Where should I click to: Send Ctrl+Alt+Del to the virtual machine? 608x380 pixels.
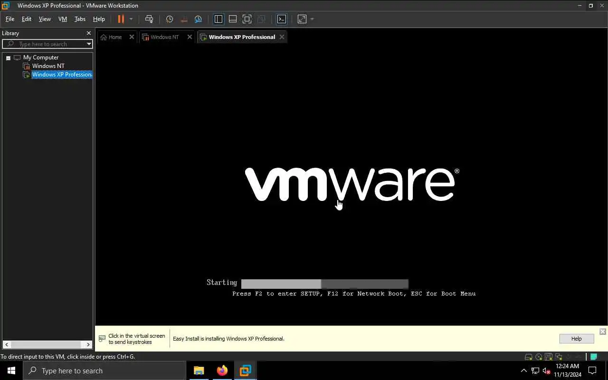[149, 19]
